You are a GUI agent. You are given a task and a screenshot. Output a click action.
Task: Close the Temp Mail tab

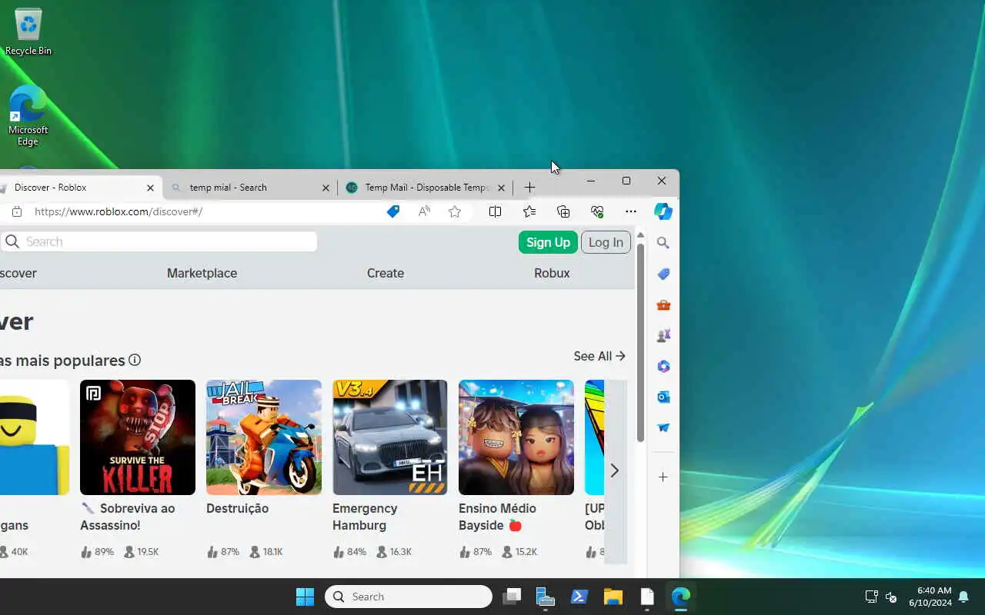(501, 188)
